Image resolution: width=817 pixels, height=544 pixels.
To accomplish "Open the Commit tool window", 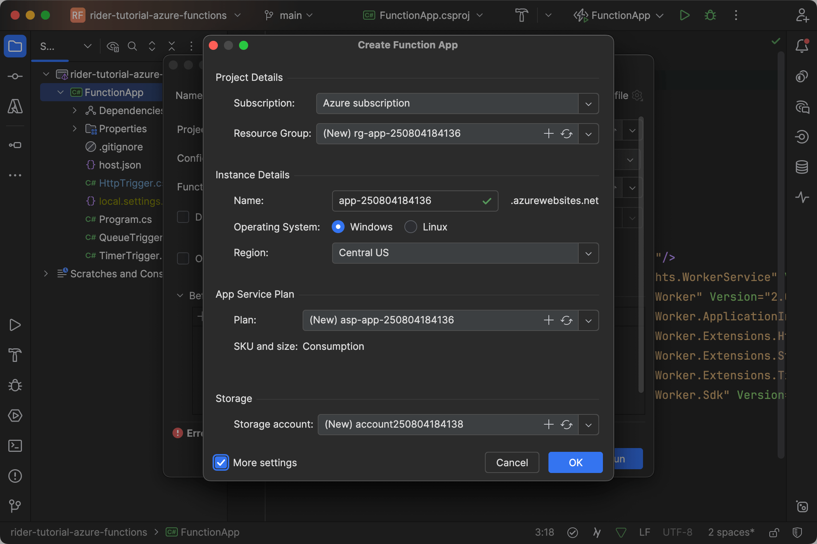I will (x=15, y=76).
